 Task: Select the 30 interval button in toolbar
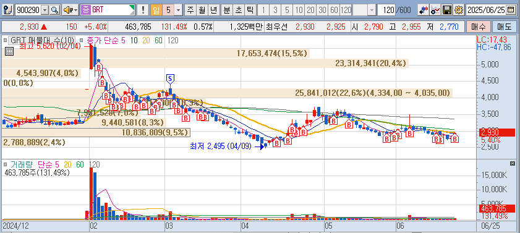(x=322, y=10)
